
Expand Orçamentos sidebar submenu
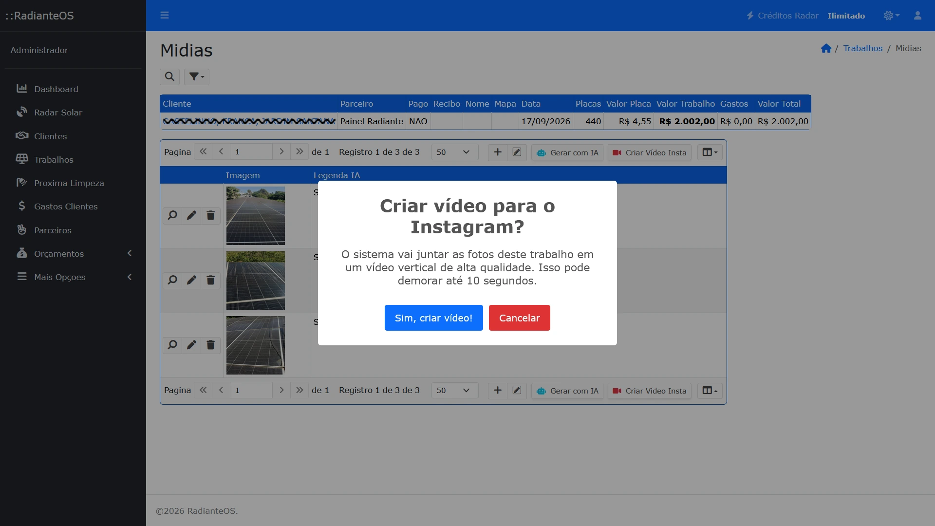click(x=73, y=253)
